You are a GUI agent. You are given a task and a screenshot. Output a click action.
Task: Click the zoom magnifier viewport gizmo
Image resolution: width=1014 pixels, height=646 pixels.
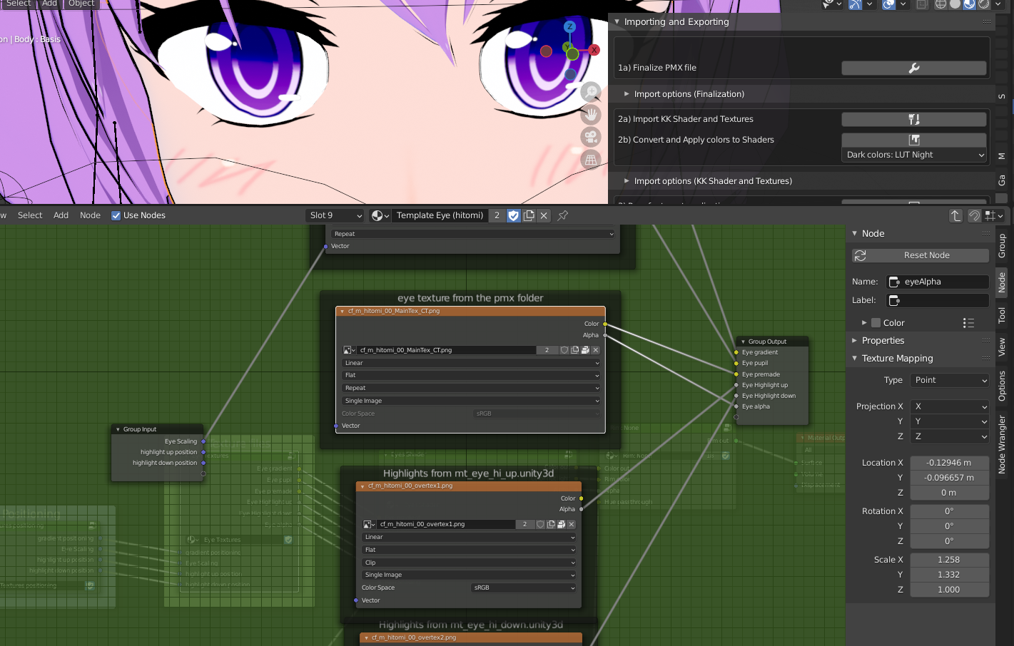(x=591, y=92)
